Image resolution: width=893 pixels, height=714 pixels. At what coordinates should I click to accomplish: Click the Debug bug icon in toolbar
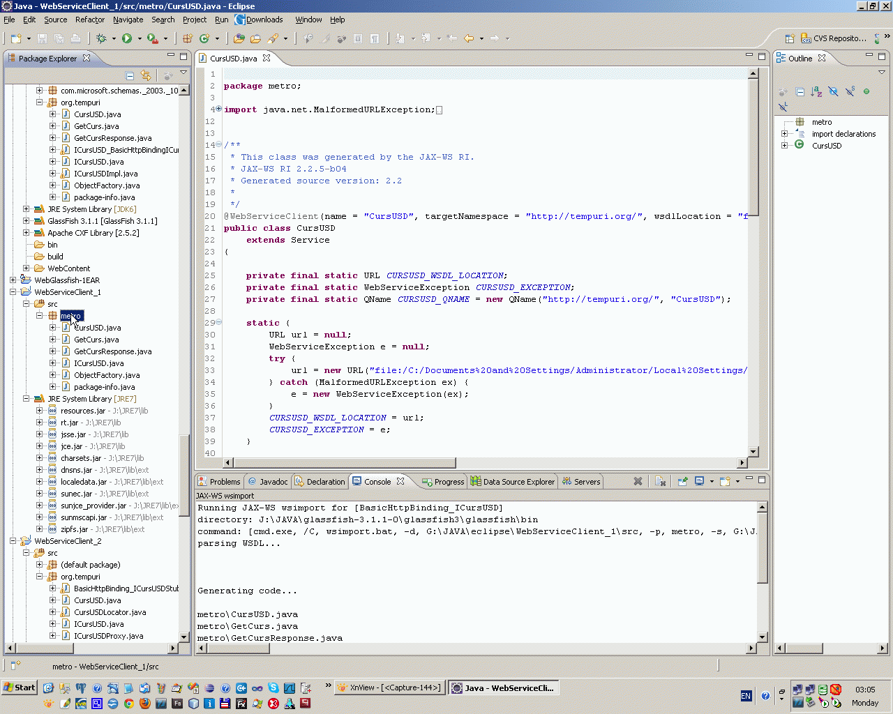pos(102,38)
